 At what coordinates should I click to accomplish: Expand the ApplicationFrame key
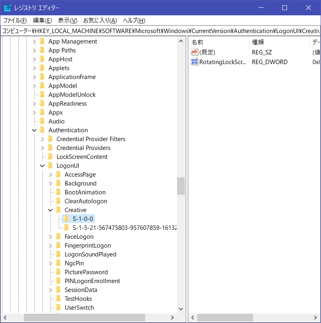click(34, 77)
